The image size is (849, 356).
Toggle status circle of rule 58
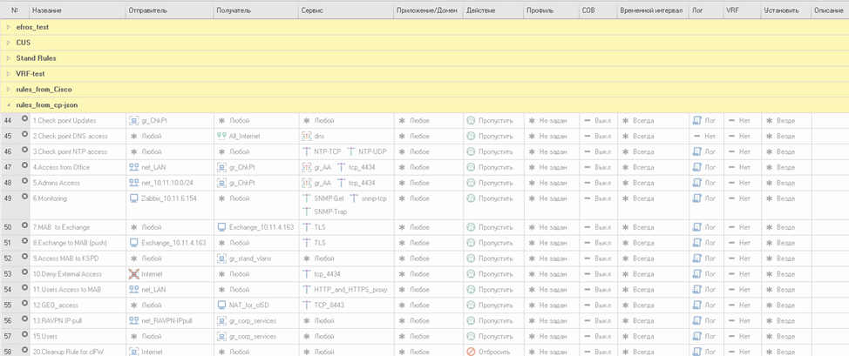coord(24,351)
